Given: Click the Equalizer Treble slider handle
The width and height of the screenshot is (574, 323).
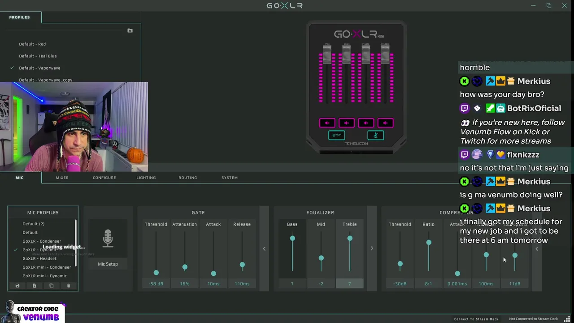Looking at the screenshot, I should click(x=350, y=238).
